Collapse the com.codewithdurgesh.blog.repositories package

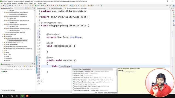click(x=4, y=21)
